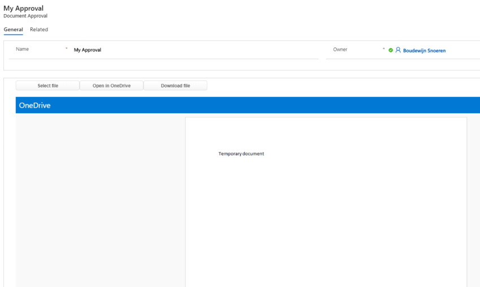Open the Related tab

pyautogui.click(x=39, y=30)
